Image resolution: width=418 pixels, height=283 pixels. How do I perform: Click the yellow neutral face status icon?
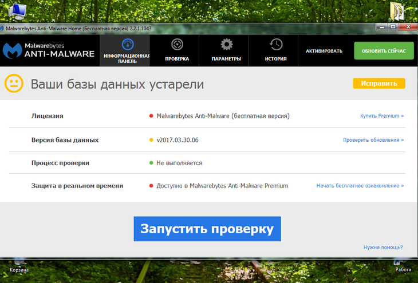coord(14,83)
